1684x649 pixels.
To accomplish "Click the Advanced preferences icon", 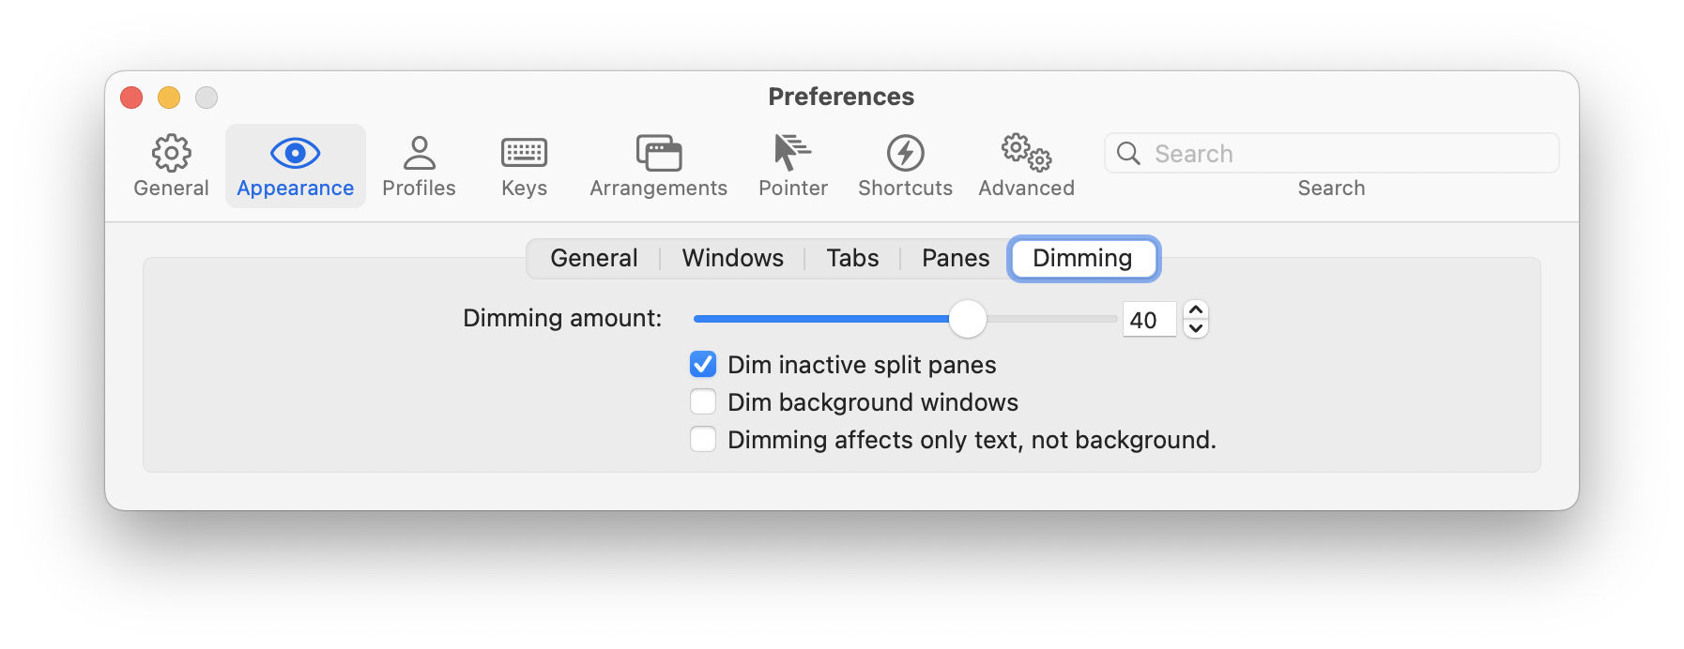I will click(1025, 165).
